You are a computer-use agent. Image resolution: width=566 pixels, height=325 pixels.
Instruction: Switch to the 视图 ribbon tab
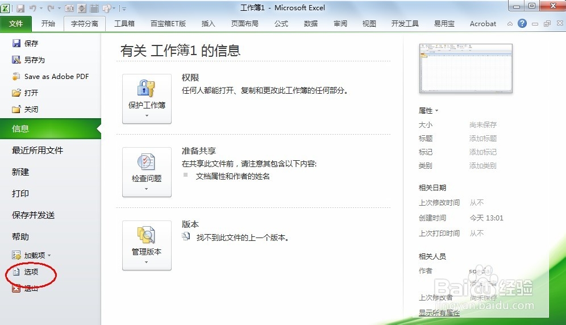tap(369, 23)
